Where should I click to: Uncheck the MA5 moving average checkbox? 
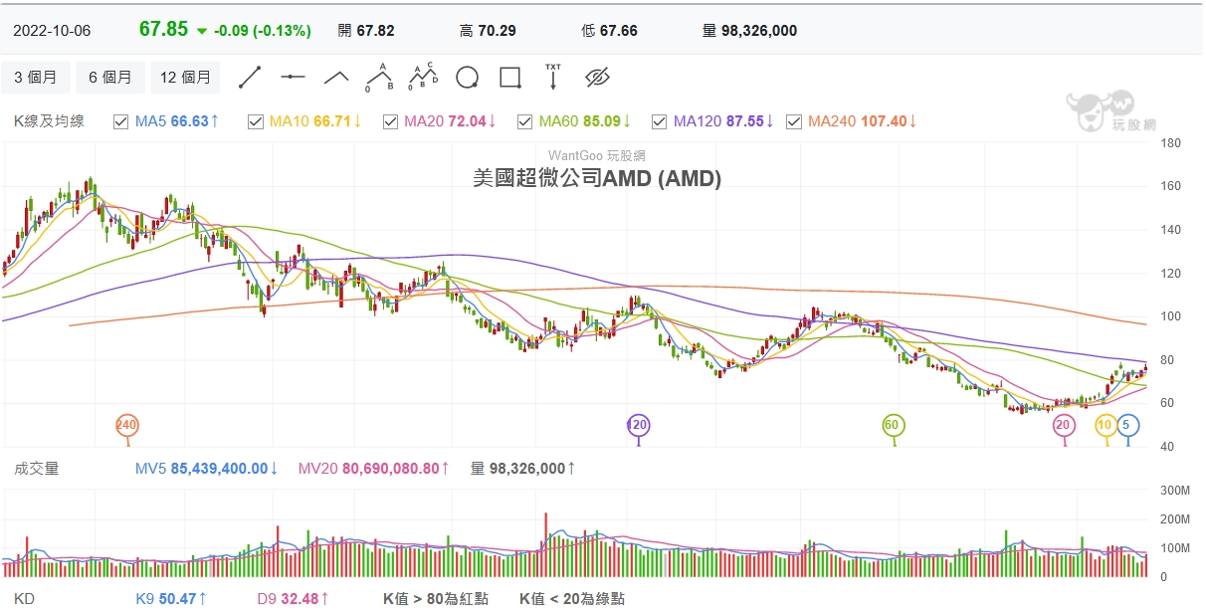pyautogui.click(x=121, y=121)
